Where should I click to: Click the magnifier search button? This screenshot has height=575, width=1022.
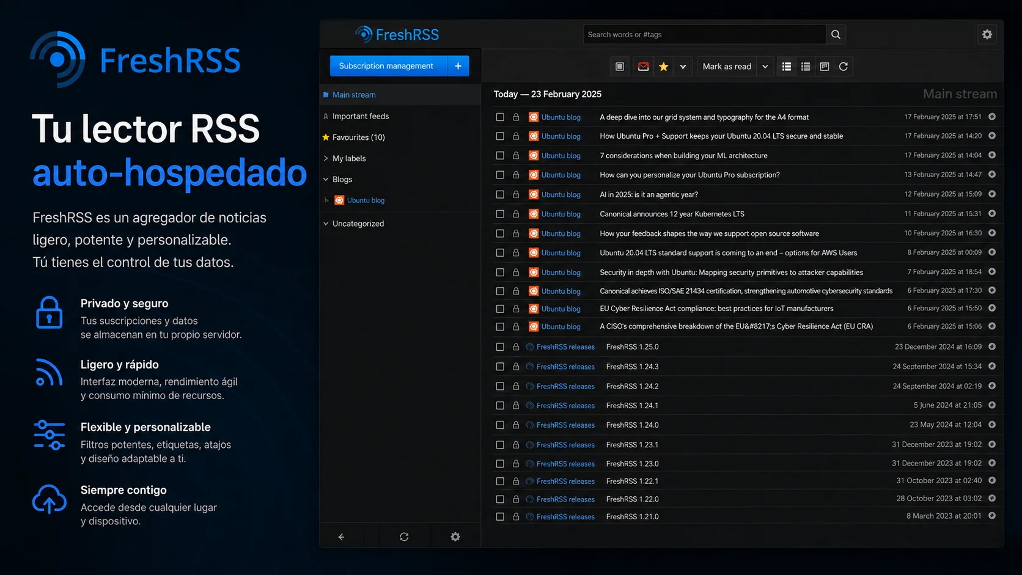point(836,35)
